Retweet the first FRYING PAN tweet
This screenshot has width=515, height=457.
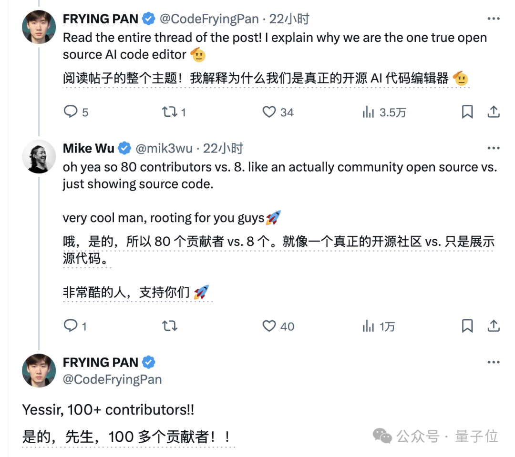pyautogui.click(x=174, y=112)
